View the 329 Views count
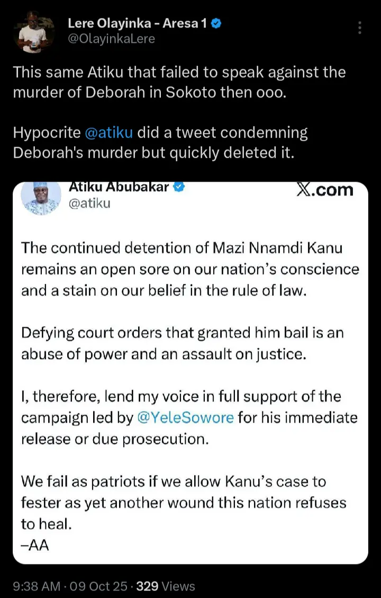Image resolution: width=381 pixels, height=598 pixels. pyautogui.click(x=166, y=586)
